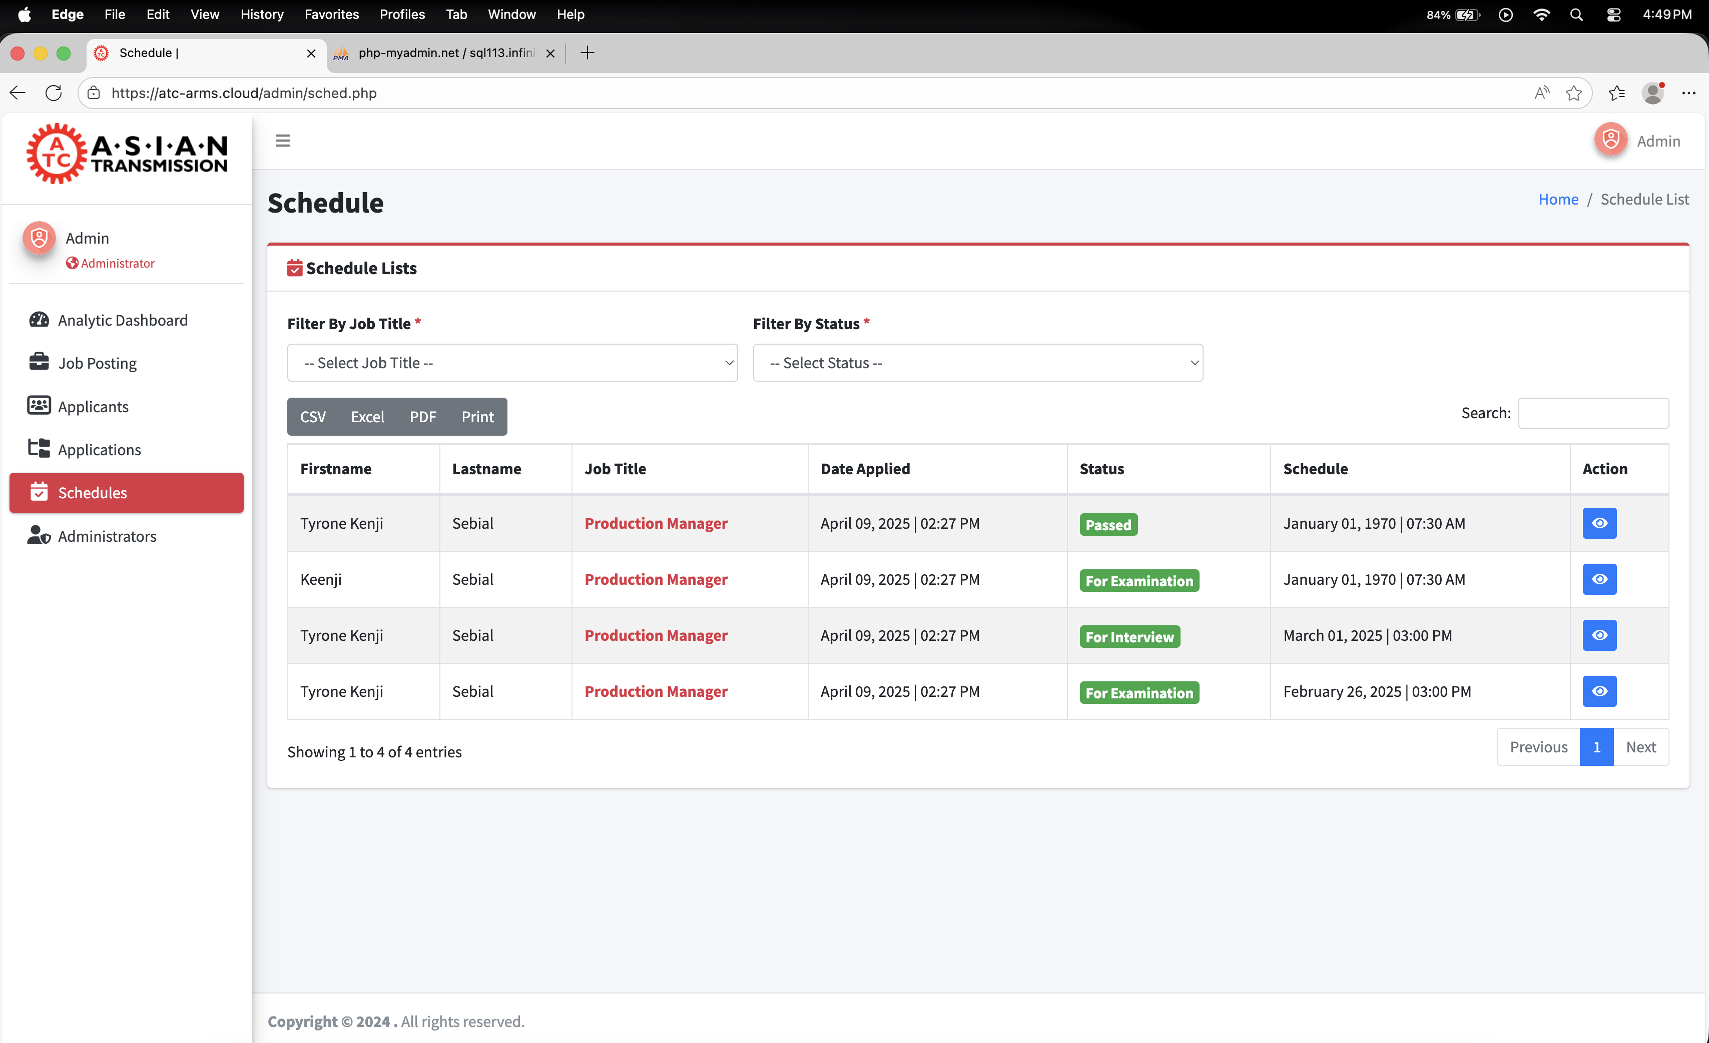Click the Admin avatar in top right
The width and height of the screenshot is (1709, 1043).
[x=1610, y=141]
